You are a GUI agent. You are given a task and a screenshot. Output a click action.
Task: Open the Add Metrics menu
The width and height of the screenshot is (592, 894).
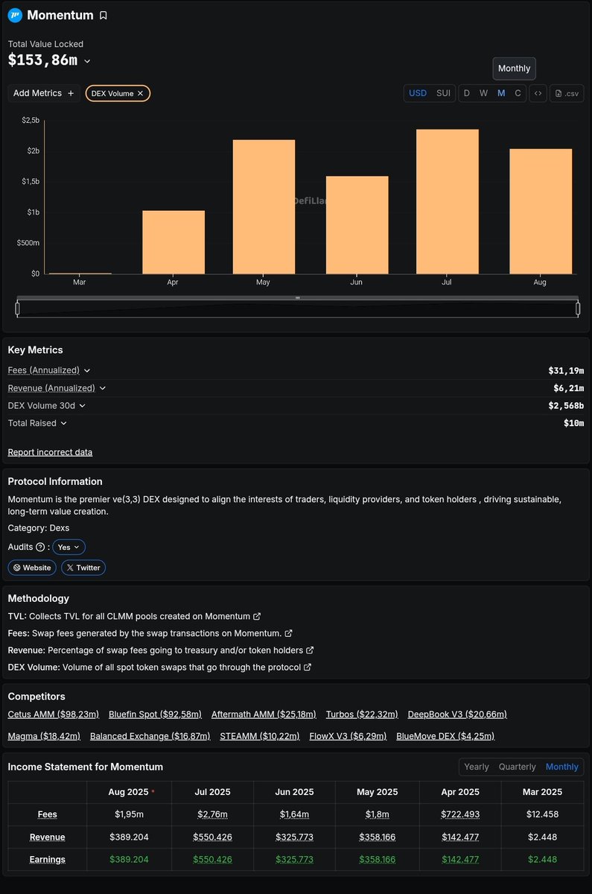pos(44,93)
